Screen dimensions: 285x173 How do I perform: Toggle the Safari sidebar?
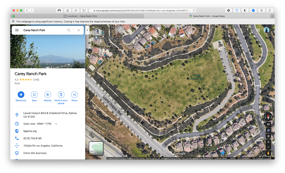coord(84,11)
